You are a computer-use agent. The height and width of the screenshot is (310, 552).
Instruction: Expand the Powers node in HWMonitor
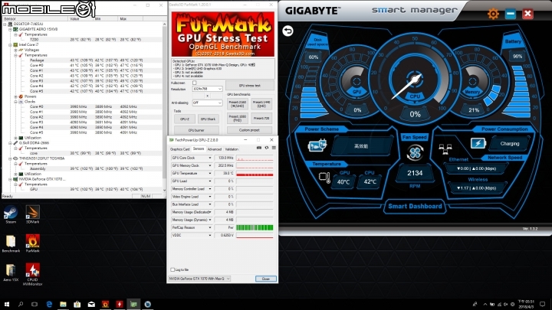click(x=15, y=96)
